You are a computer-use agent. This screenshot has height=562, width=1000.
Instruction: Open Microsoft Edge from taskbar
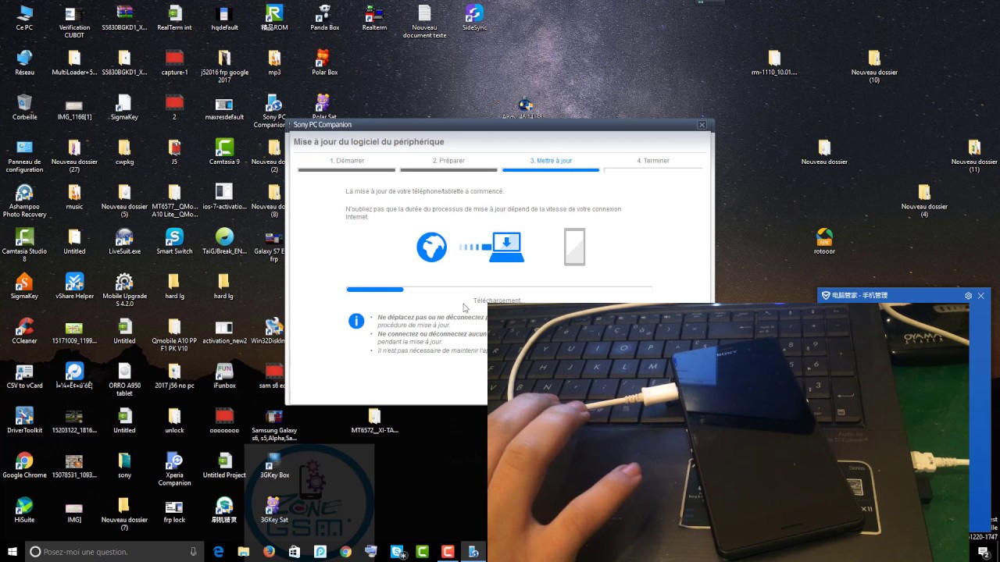pyautogui.click(x=219, y=551)
